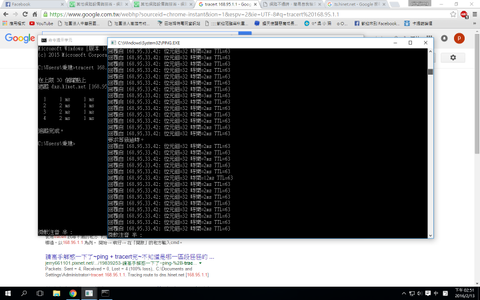Open Google search settings gear
Screen dimensions: 480x300
[x=453, y=57]
